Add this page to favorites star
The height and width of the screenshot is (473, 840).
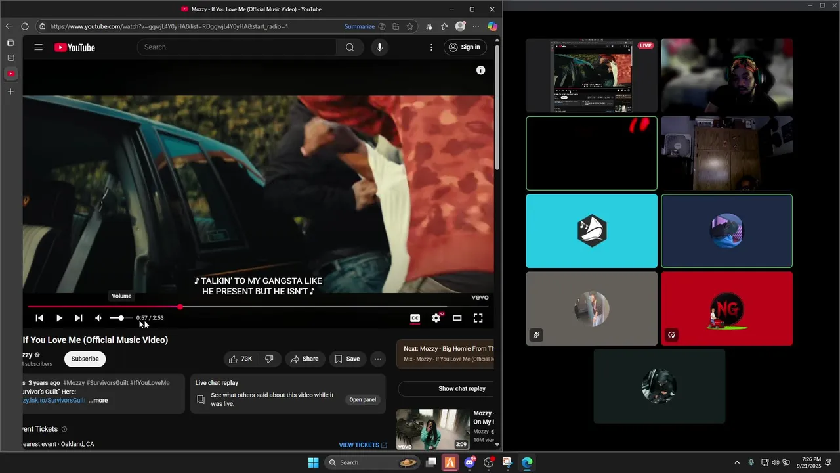410,26
